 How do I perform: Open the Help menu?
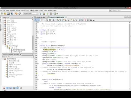point(55,11)
